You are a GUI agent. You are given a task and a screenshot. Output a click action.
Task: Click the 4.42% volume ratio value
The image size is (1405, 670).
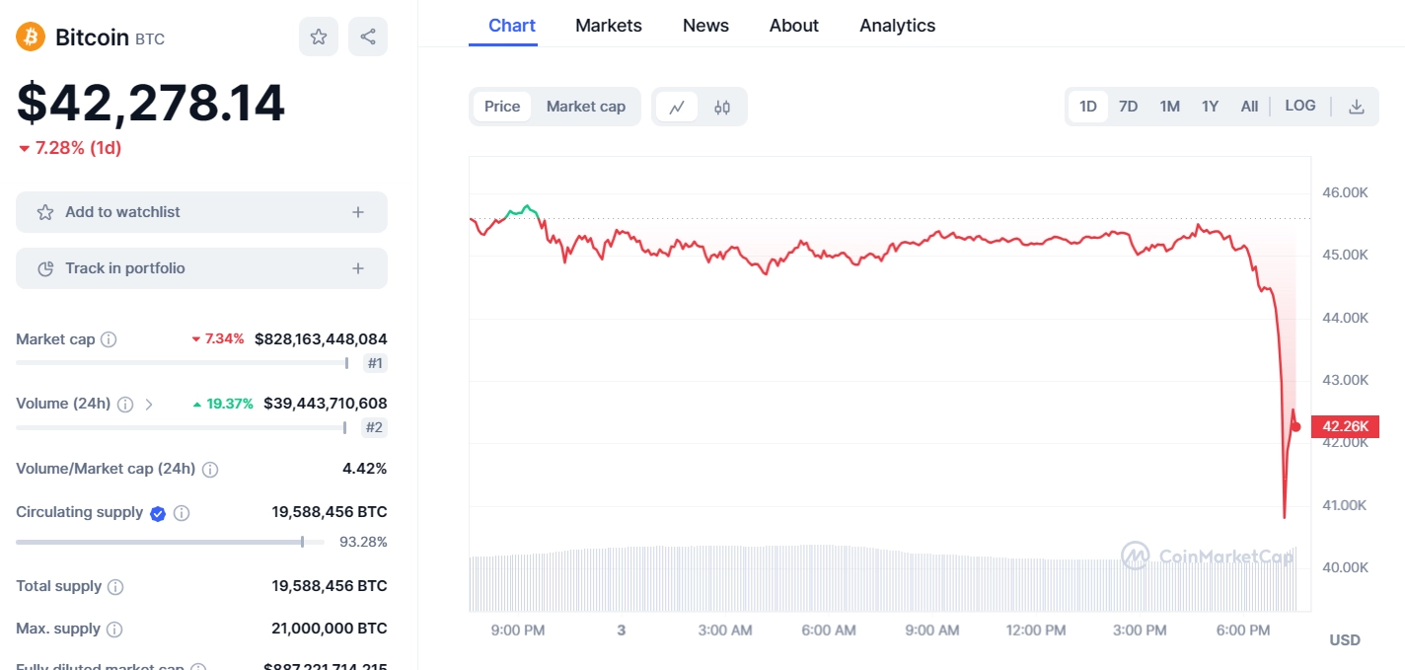[365, 469]
